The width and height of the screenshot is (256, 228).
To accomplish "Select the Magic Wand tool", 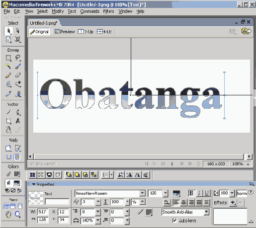I will click(8, 66).
